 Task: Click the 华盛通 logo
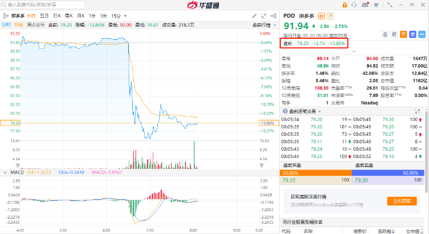[x=203, y=5]
